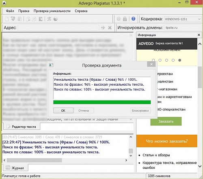Select the last filled carousel dot in banner
The height and width of the screenshot is (179, 203).
180,60
